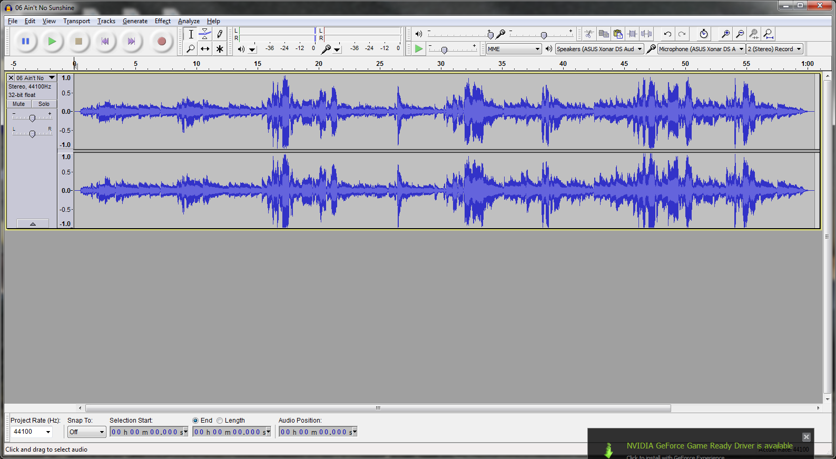Close the 06 Ain't No track

11,78
